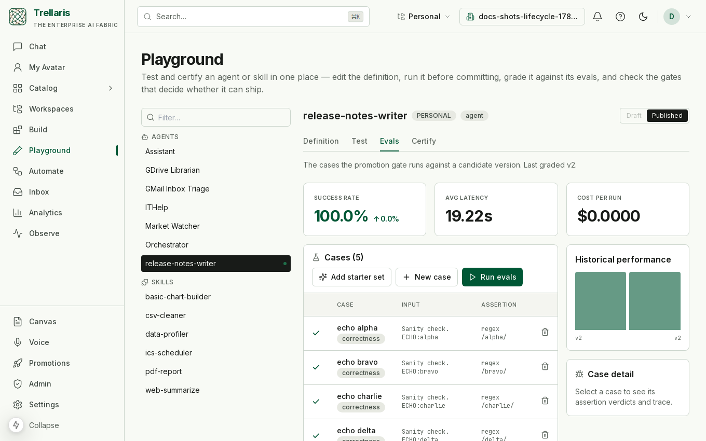The height and width of the screenshot is (441, 706).
Task: Run evals with green button
Action: [492, 277]
